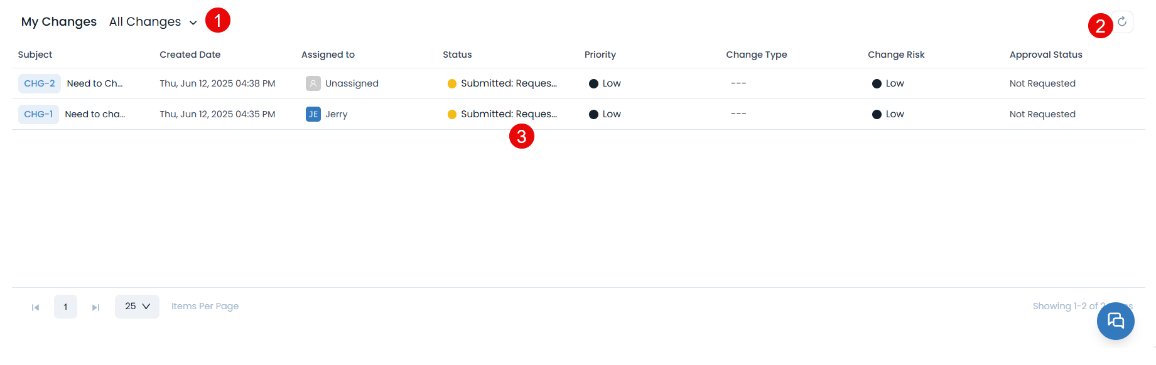Click the Approval Status column header

pos(1045,55)
